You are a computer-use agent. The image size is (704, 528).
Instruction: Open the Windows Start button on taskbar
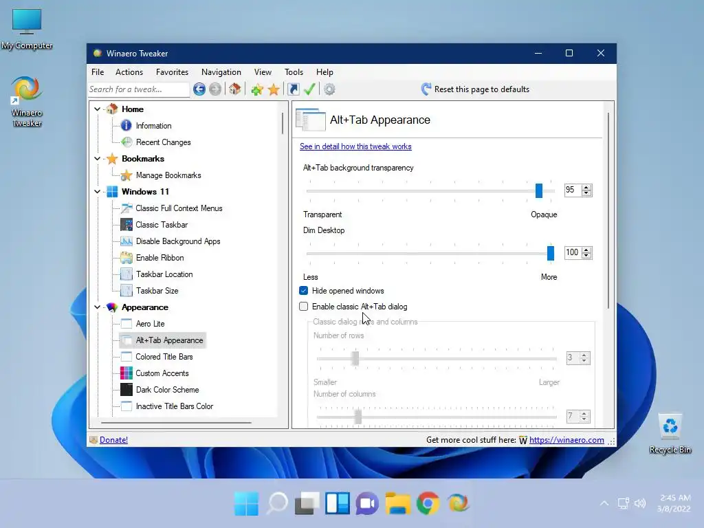point(246,503)
